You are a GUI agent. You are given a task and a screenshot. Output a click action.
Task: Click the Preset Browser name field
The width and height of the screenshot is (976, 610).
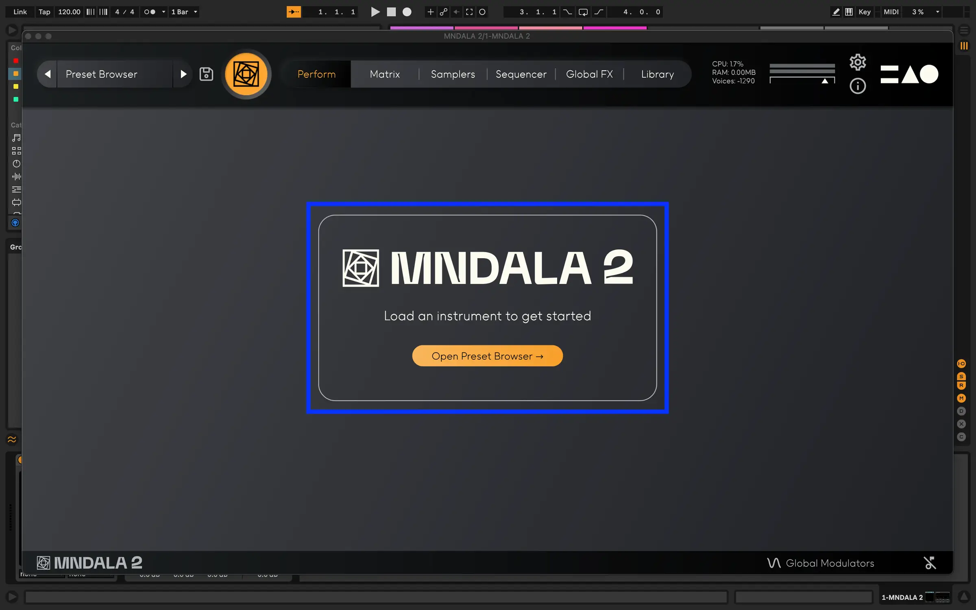pyautogui.click(x=115, y=74)
